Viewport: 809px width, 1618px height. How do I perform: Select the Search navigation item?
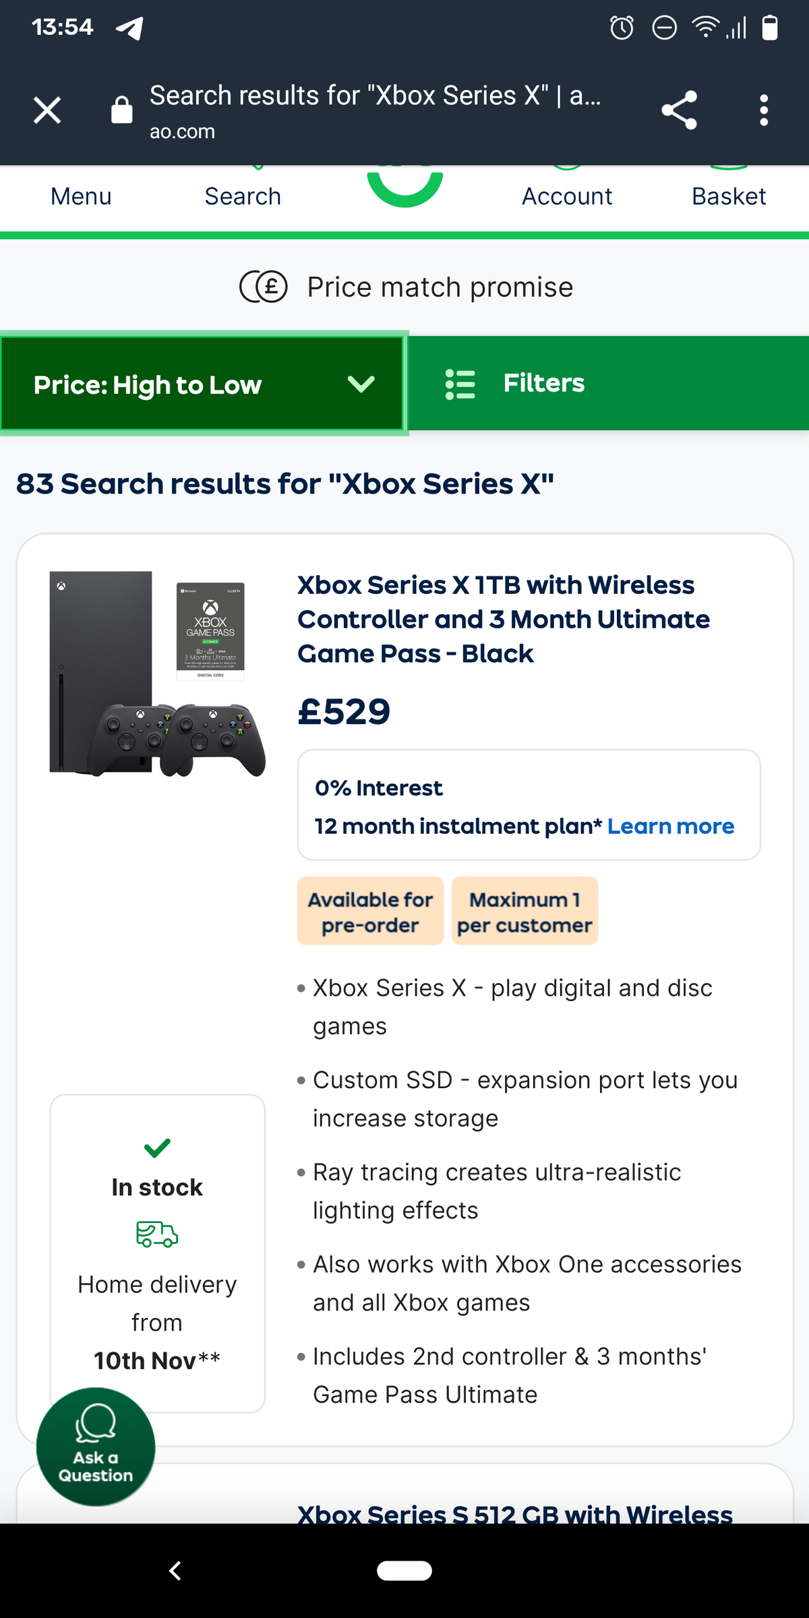[243, 196]
